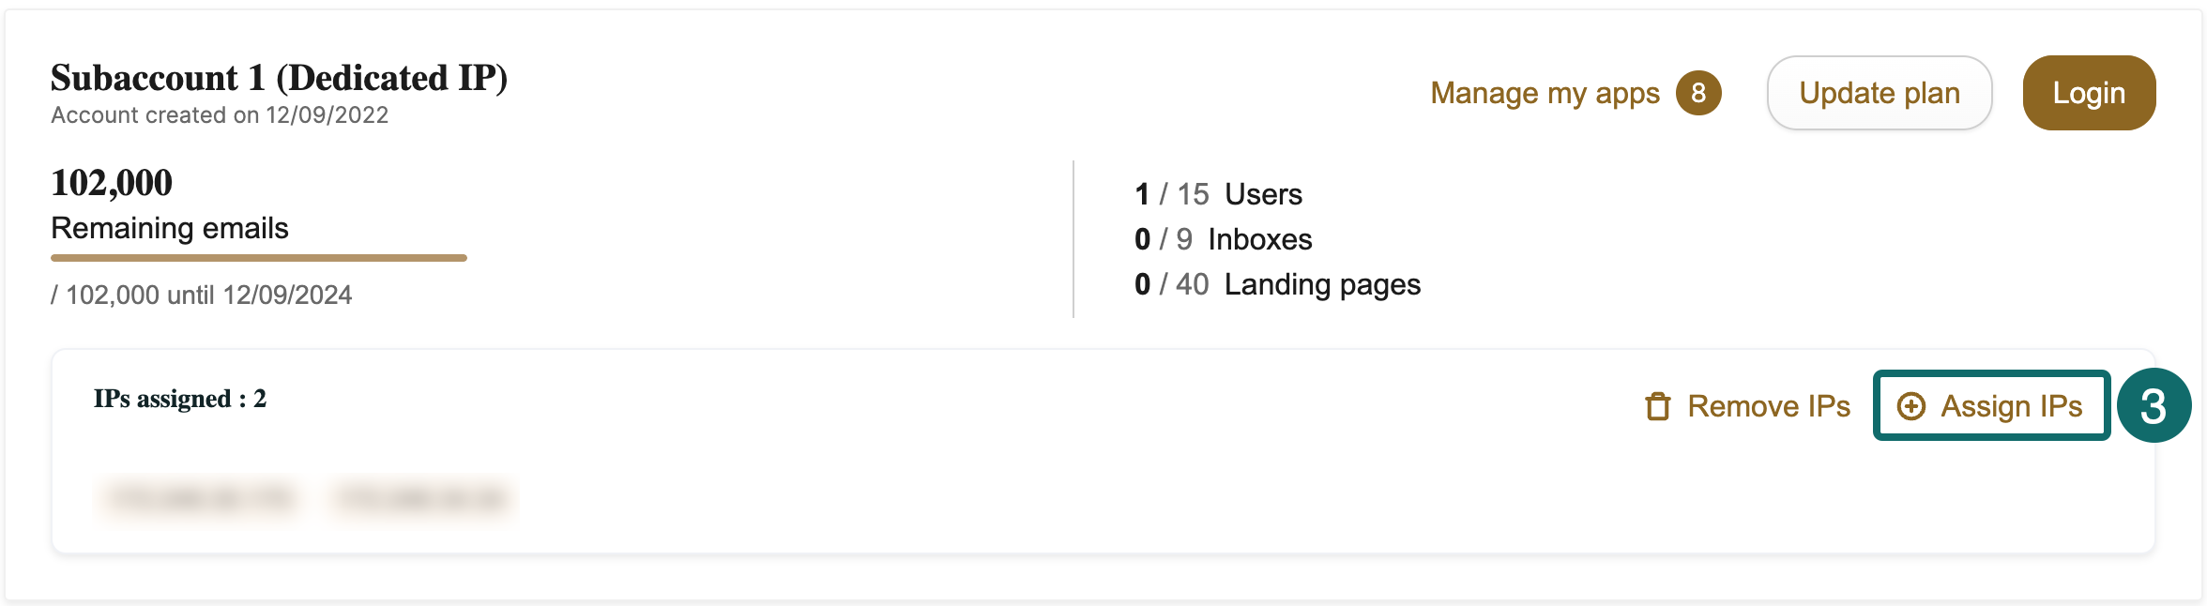Select the Remove IPs text link
The width and height of the screenshot is (2207, 606).
point(1768,406)
